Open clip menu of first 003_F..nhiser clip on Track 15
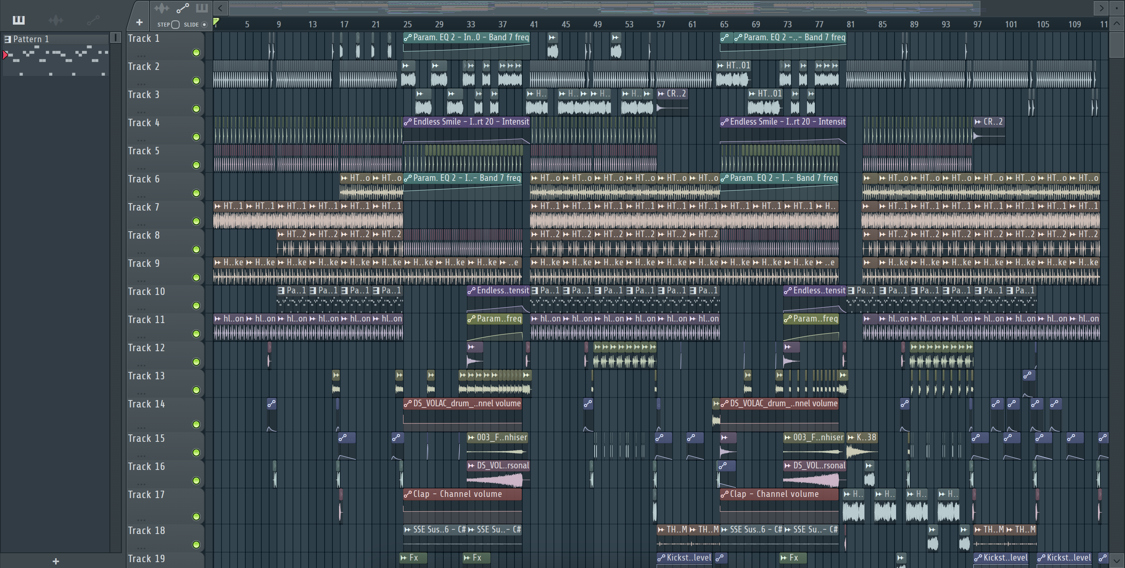Screen dimensions: 1125x568 (471, 438)
